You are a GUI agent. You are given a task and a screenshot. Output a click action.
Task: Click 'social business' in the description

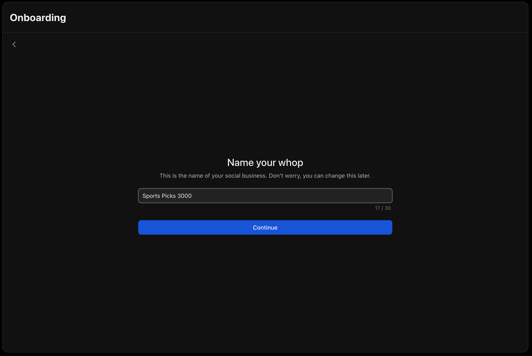(246, 176)
